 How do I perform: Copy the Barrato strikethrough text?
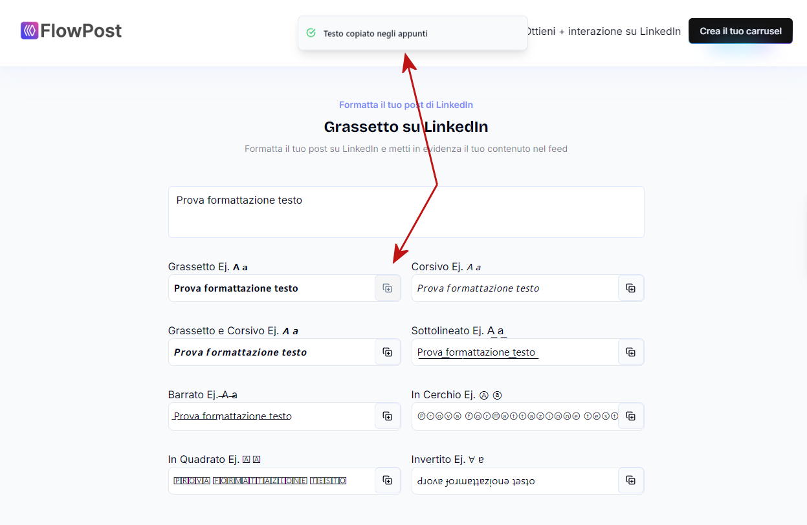[387, 416]
